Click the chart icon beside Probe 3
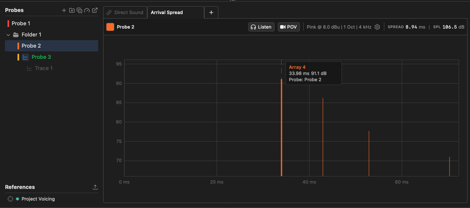This screenshot has height=208, width=470. pyautogui.click(x=25, y=57)
